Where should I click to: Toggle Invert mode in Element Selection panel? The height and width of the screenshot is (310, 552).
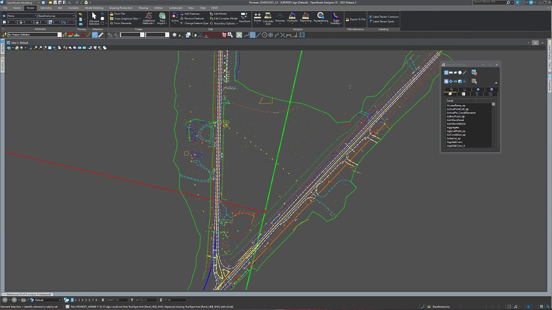(x=460, y=81)
